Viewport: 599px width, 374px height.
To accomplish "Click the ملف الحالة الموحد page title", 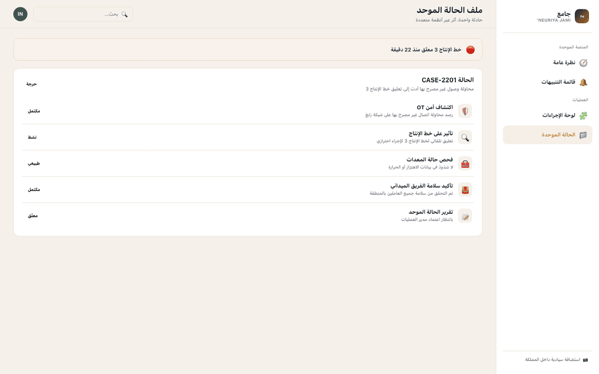I will (449, 10).
